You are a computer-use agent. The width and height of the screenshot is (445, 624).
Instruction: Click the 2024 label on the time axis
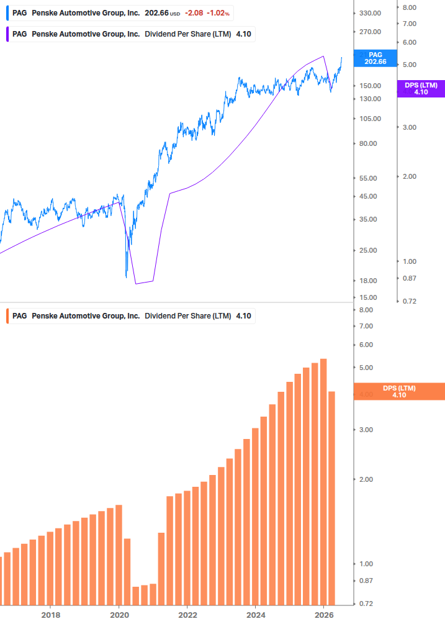pos(256,615)
